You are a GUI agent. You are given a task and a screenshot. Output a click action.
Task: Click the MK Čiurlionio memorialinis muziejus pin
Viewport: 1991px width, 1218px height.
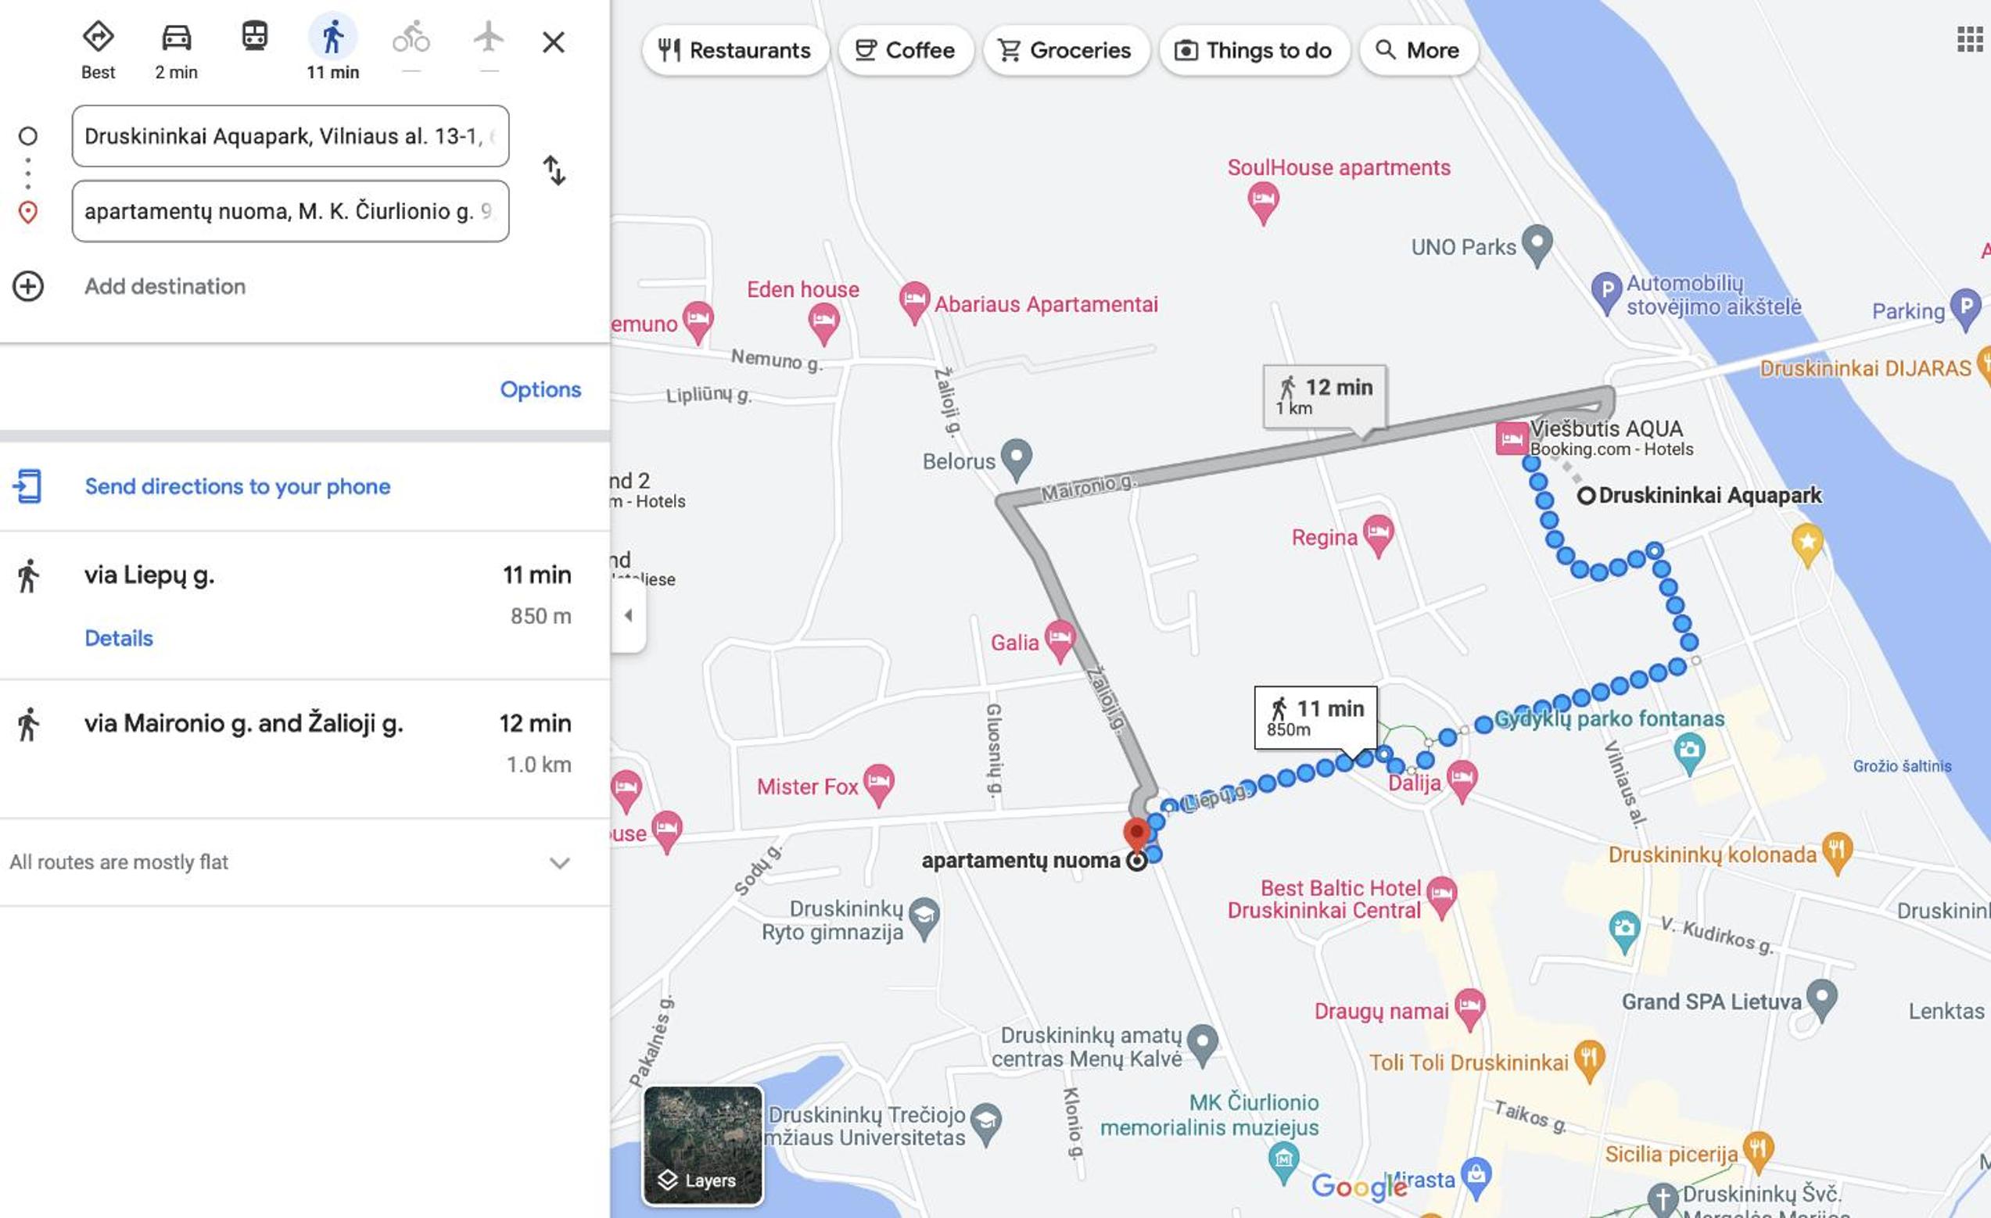pos(1283,1162)
